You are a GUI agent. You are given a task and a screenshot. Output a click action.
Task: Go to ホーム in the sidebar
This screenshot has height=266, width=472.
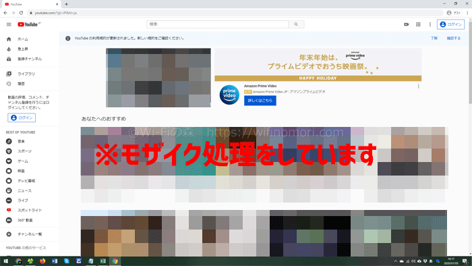[30, 39]
